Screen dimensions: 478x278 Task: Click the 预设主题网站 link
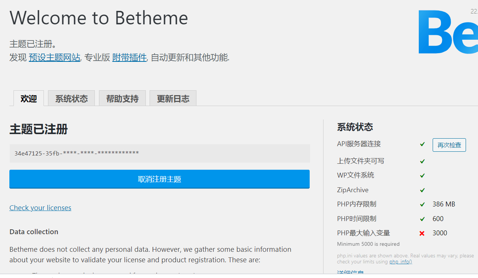[x=54, y=57]
